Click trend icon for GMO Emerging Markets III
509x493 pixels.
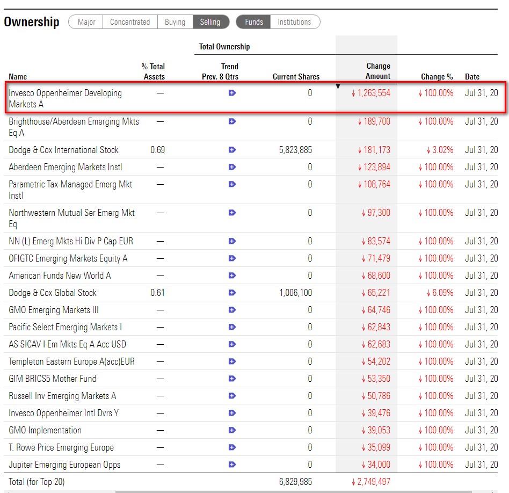[x=232, y=310]
